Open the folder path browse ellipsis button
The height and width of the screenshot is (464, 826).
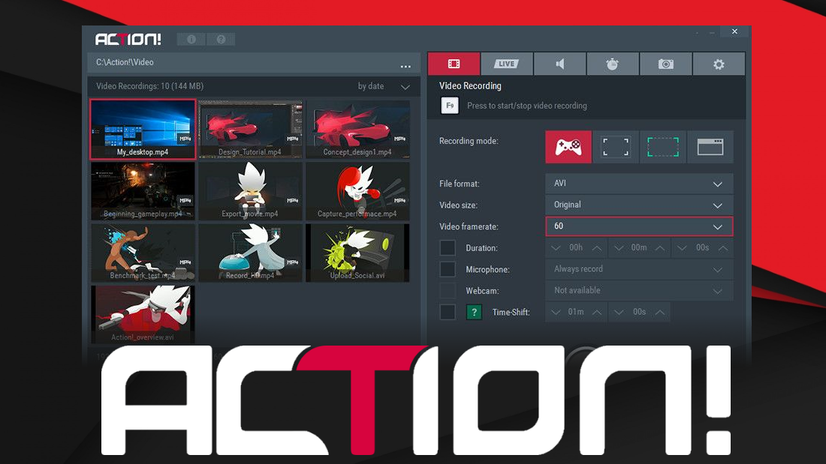tap(405, 66)
